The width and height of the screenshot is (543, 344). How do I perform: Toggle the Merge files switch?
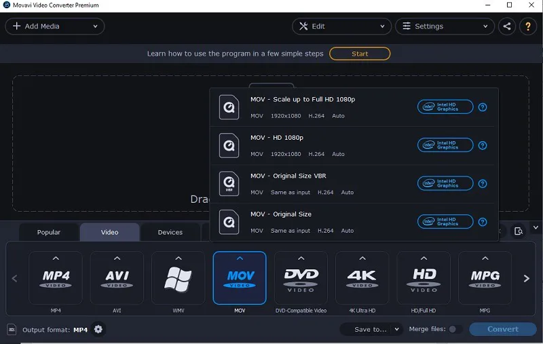tap(455, 329)
